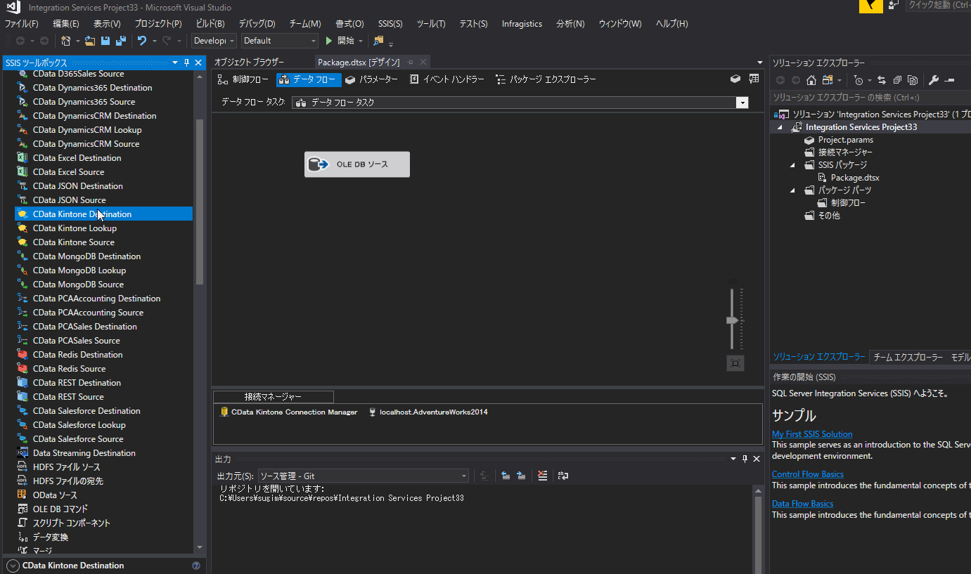Click the Show All Files icon
The image size is (971, 574).
[913, 80]
